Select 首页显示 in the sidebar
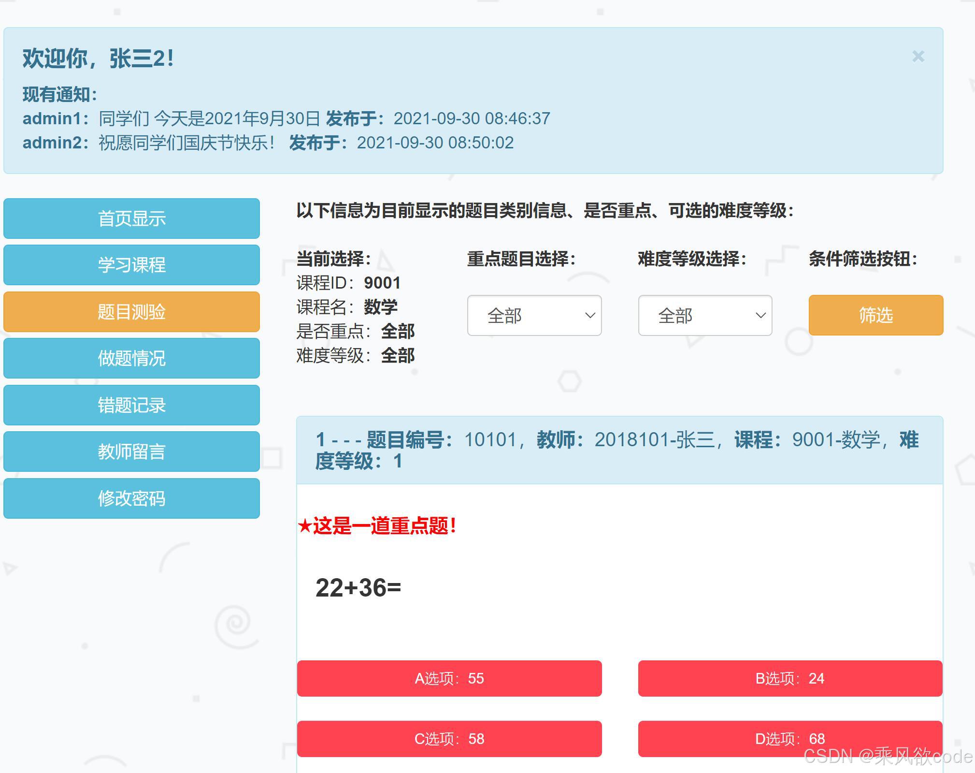 pos(131,219)
